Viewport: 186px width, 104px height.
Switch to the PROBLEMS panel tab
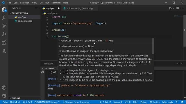(x=49, y=64)
